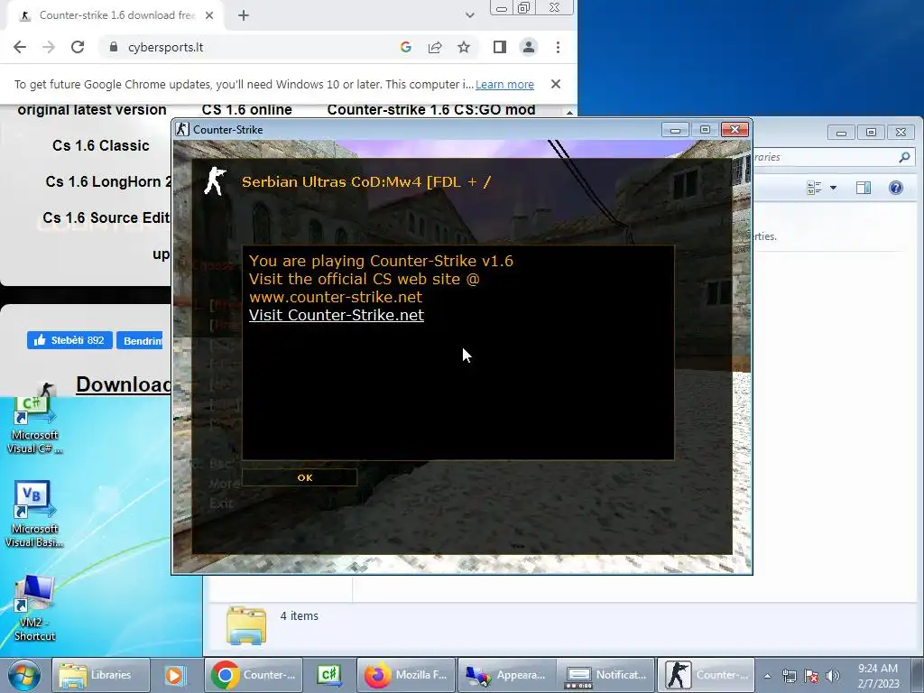Open the VM2 Shortcut desktop icon
This screenshot has width=924, height=693.
pyautogui.click(x=34, y=608)
